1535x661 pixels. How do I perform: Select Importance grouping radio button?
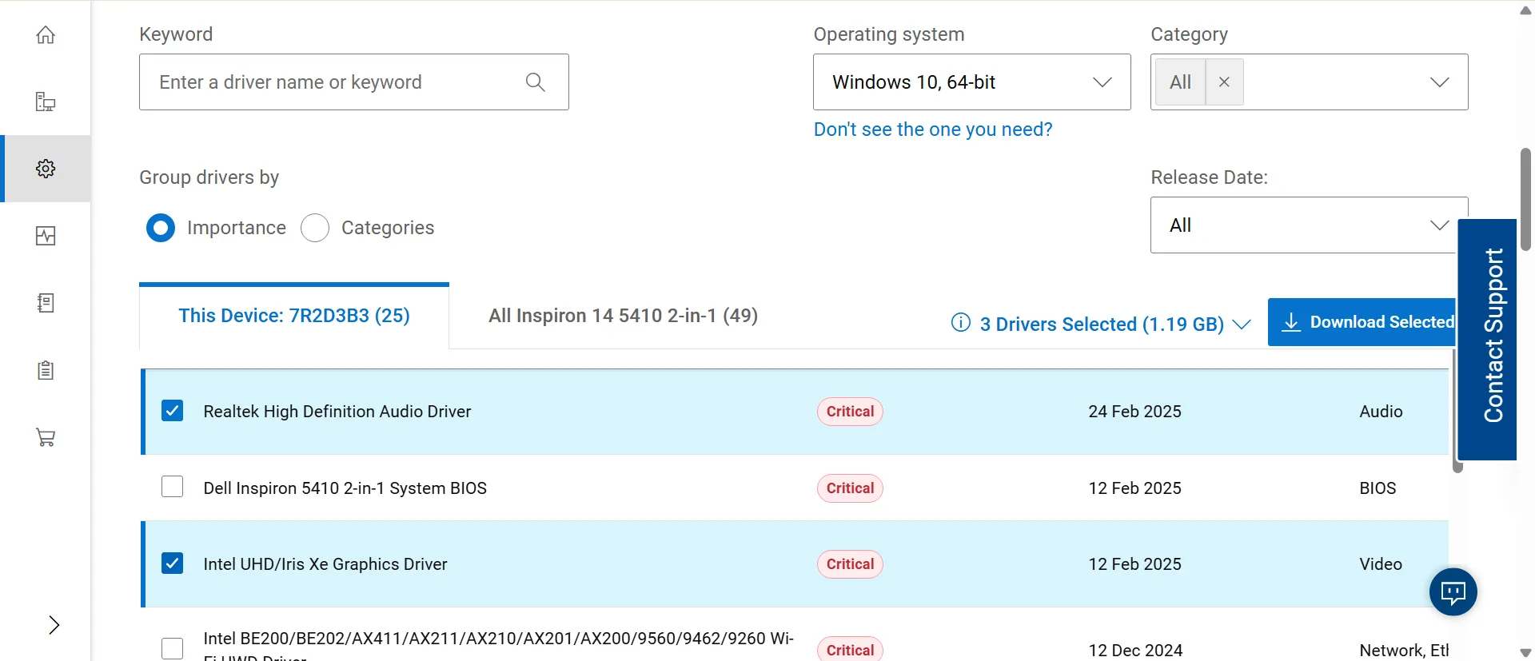[x=161, y=228]
